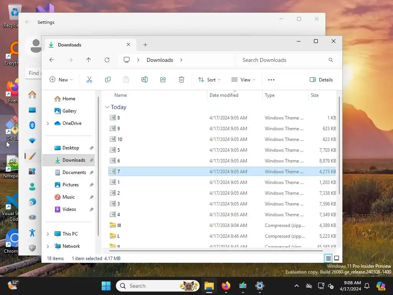Open Accessibility icon in Settings sidebar
The width and height of the screenshot is (393, 295).
pyautogui.click(x=32, y=233)
